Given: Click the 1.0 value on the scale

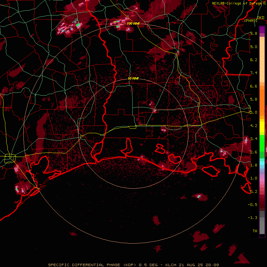Looking at the screenshot, I should pos(254,178).
